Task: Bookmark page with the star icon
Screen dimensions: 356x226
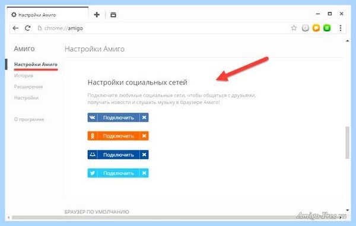Action: point(294,28)
